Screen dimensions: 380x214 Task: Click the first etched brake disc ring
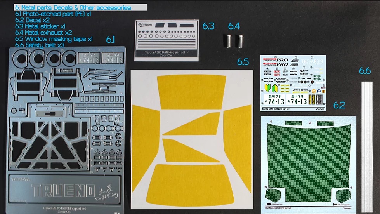(x=21, y=58)
